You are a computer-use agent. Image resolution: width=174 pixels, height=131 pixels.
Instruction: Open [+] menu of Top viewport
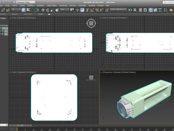click(11, 18)
